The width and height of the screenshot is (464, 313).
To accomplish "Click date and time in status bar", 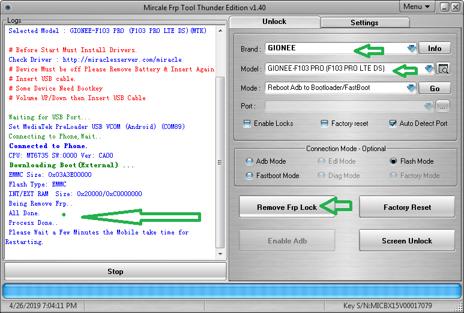I will tap(43, 306).
